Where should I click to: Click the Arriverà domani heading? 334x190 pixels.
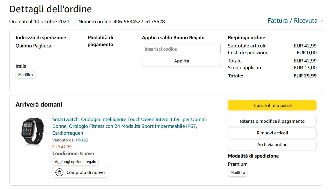tap(39, 104)
